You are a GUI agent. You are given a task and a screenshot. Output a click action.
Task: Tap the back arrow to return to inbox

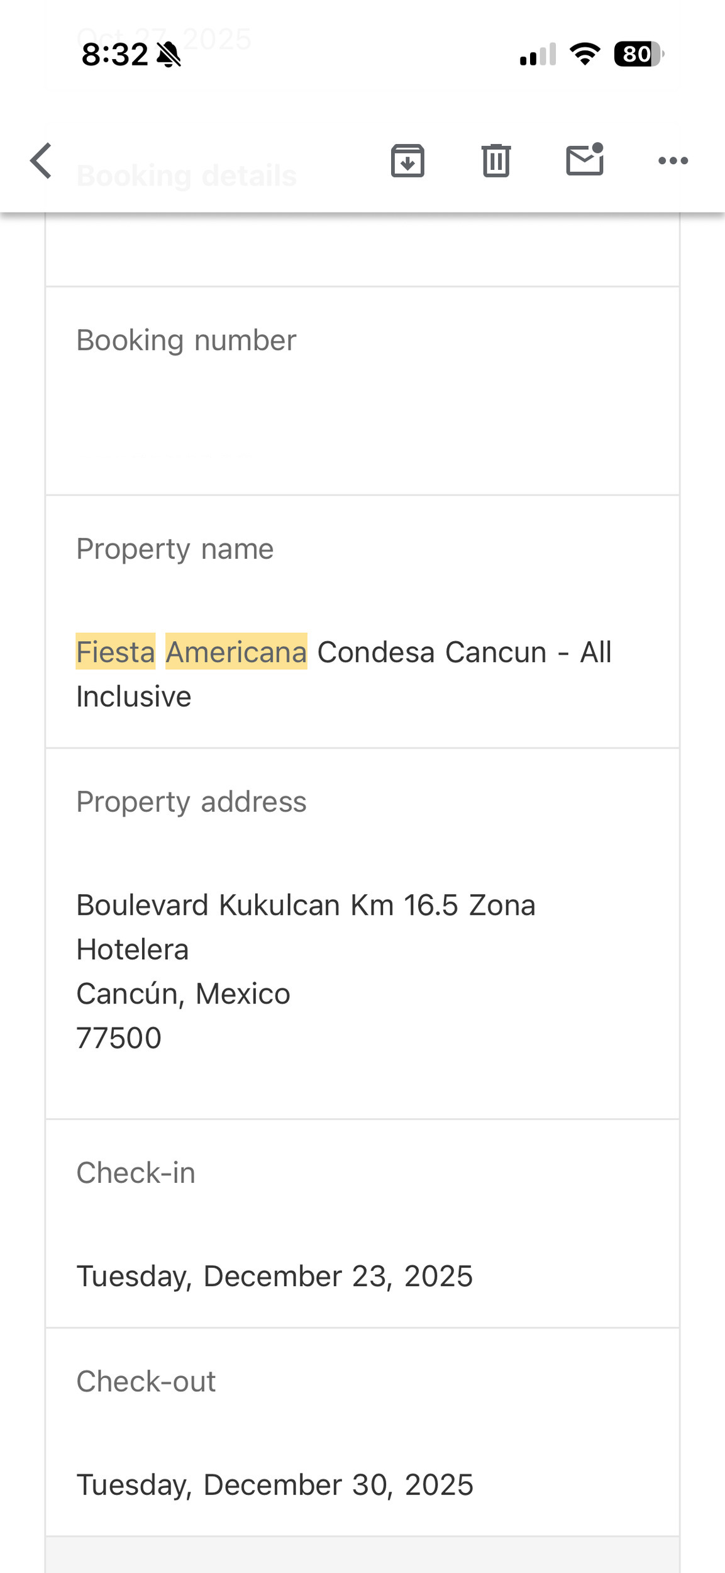(41, 161)
